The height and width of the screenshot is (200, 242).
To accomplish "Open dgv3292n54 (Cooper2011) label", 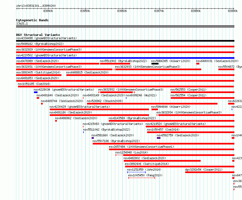I will pos(204,170).
